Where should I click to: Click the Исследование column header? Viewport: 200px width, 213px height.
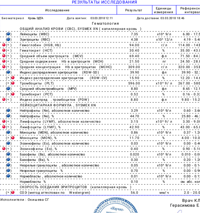[x=57, y=10]
